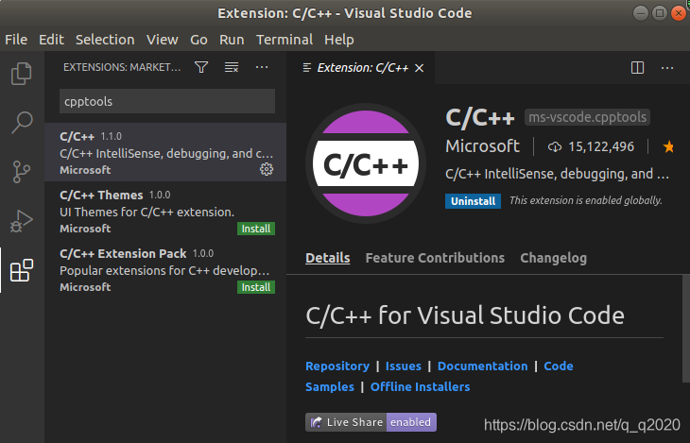Open the Help menu
Screen dimensions: 690x443
[338, 40]
